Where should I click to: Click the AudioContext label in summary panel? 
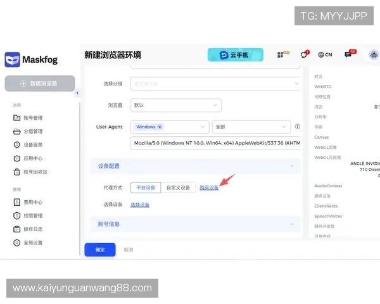pos(328,186)
